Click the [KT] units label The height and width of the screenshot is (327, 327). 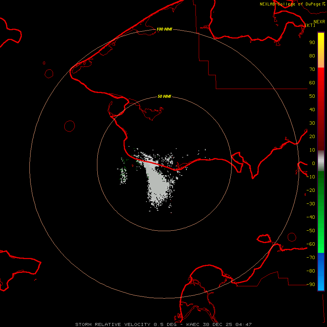point(310,25)
